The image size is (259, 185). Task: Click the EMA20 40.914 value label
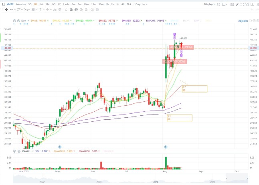click(x=84, y=21)
